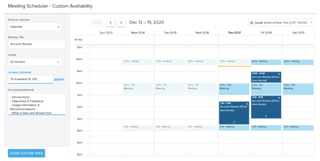Click the TODAY button
Viewport: 320px width, 161px height.
(x=97, y=22)
